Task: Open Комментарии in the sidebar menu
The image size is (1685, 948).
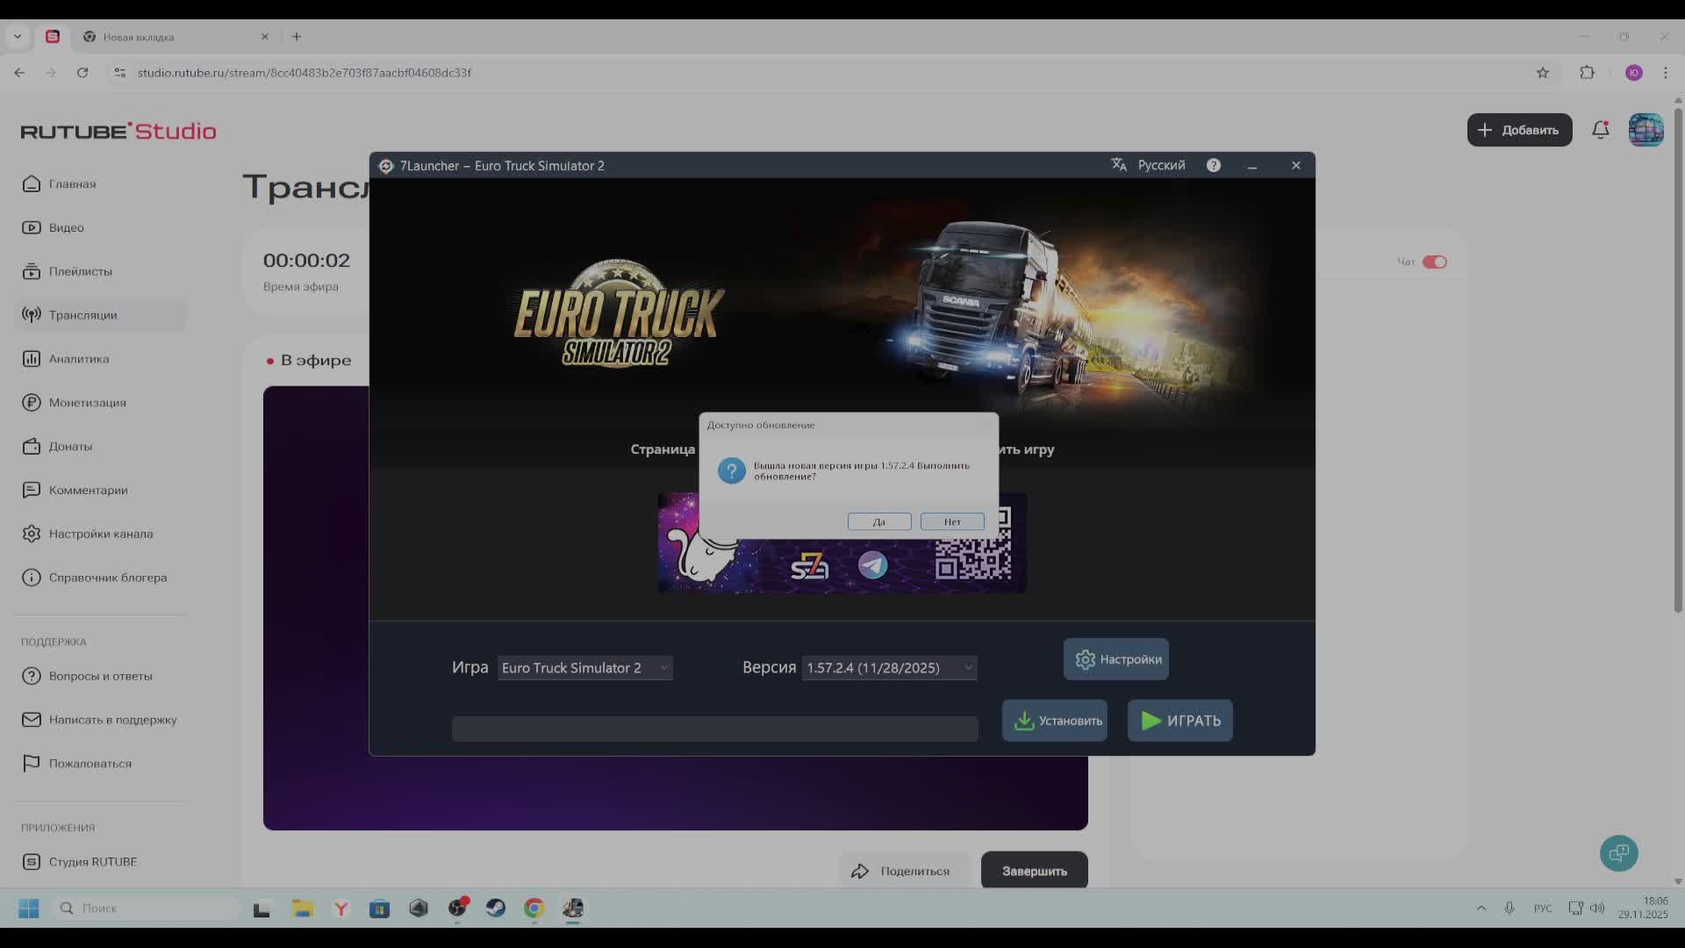Action: [x=88, y=490]
